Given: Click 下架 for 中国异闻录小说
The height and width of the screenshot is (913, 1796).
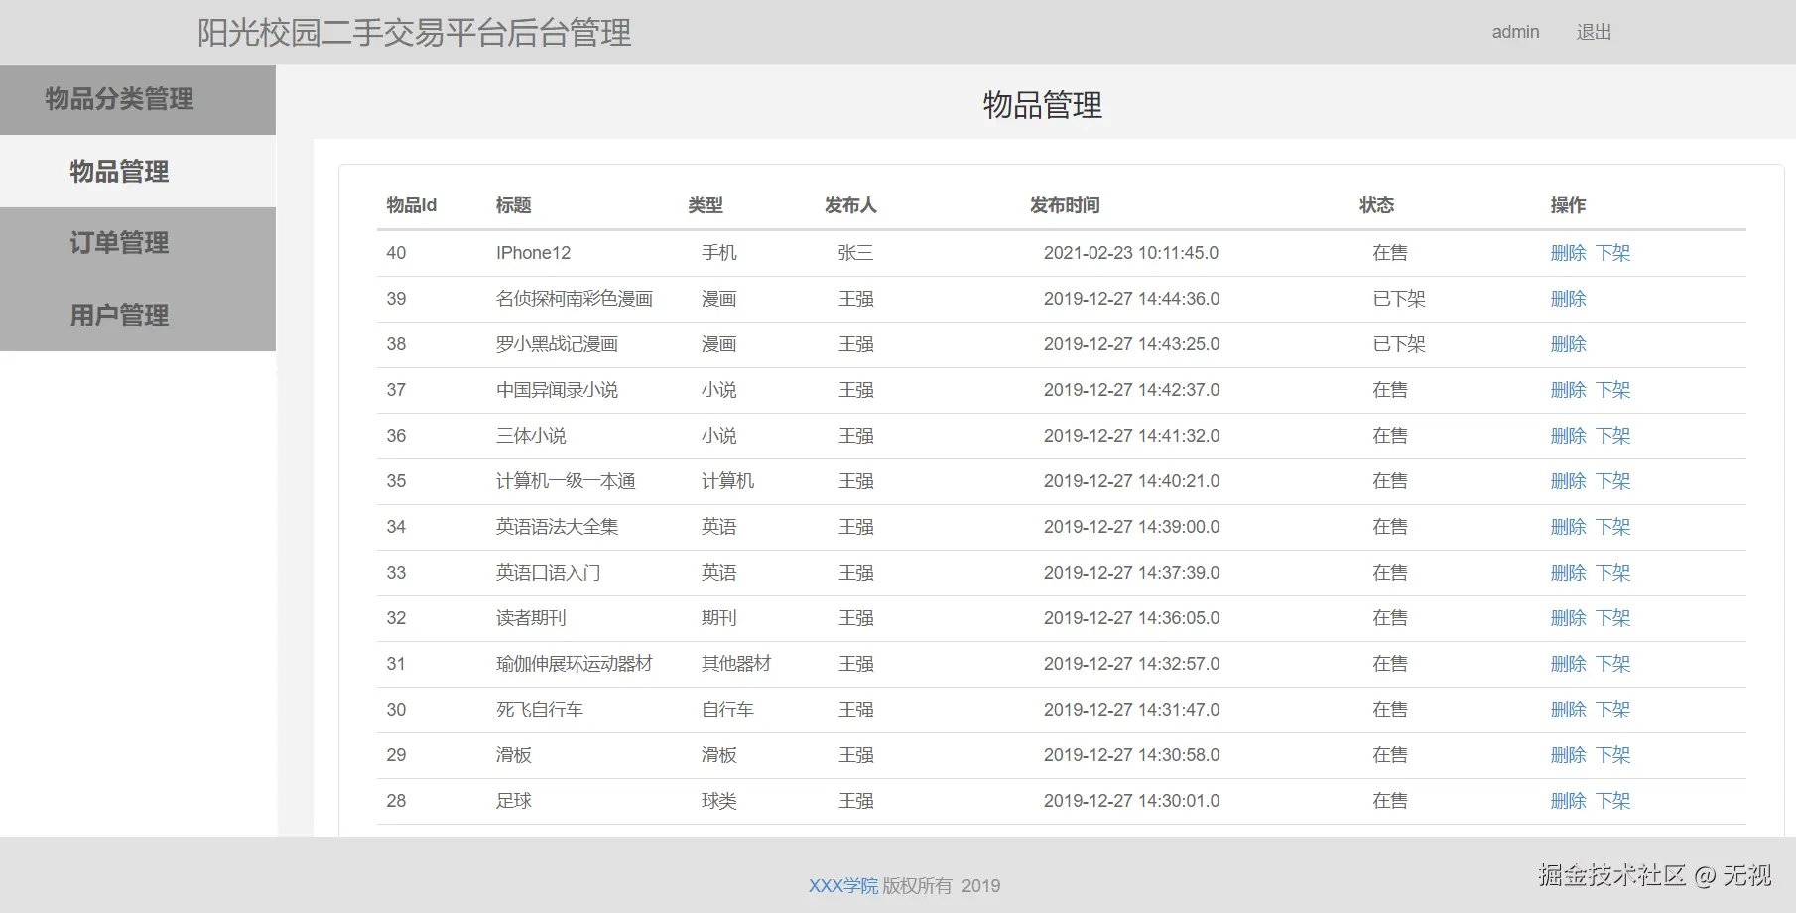Looking at the screenshot, I should pyautogui.click(x=1612, y=390).
